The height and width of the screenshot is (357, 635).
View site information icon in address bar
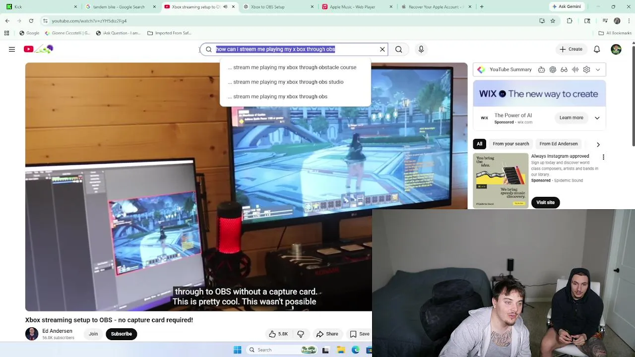45,21
